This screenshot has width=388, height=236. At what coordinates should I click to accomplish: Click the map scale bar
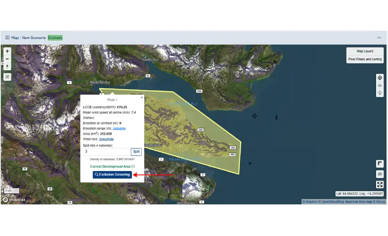pos(12,191)
